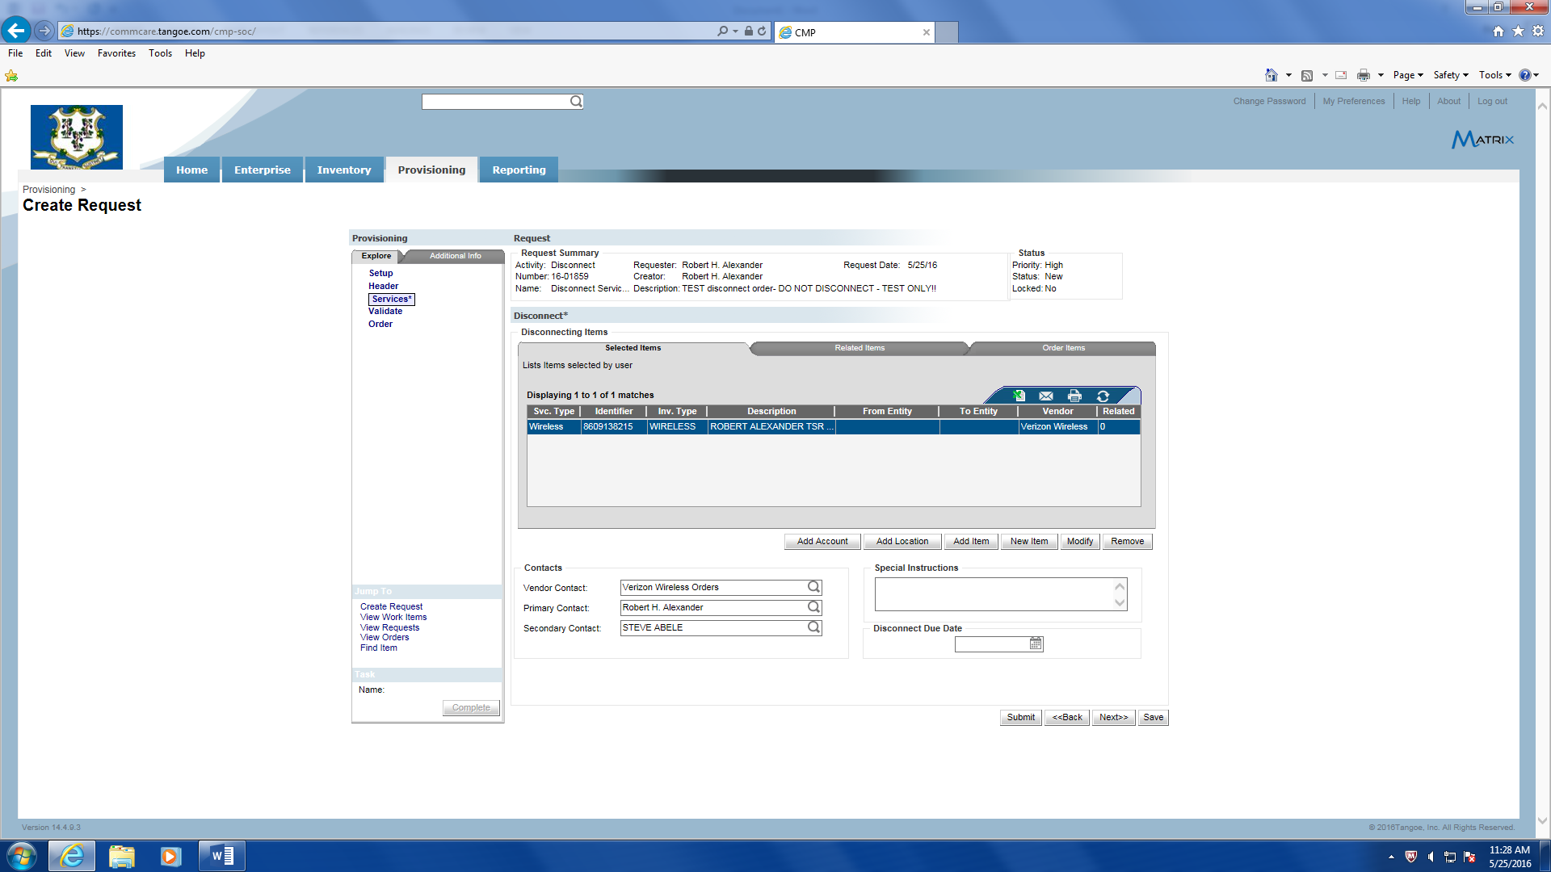Expand the browser Safety dropdown
Viewport: 1551px width, 872px height.
1451,75
